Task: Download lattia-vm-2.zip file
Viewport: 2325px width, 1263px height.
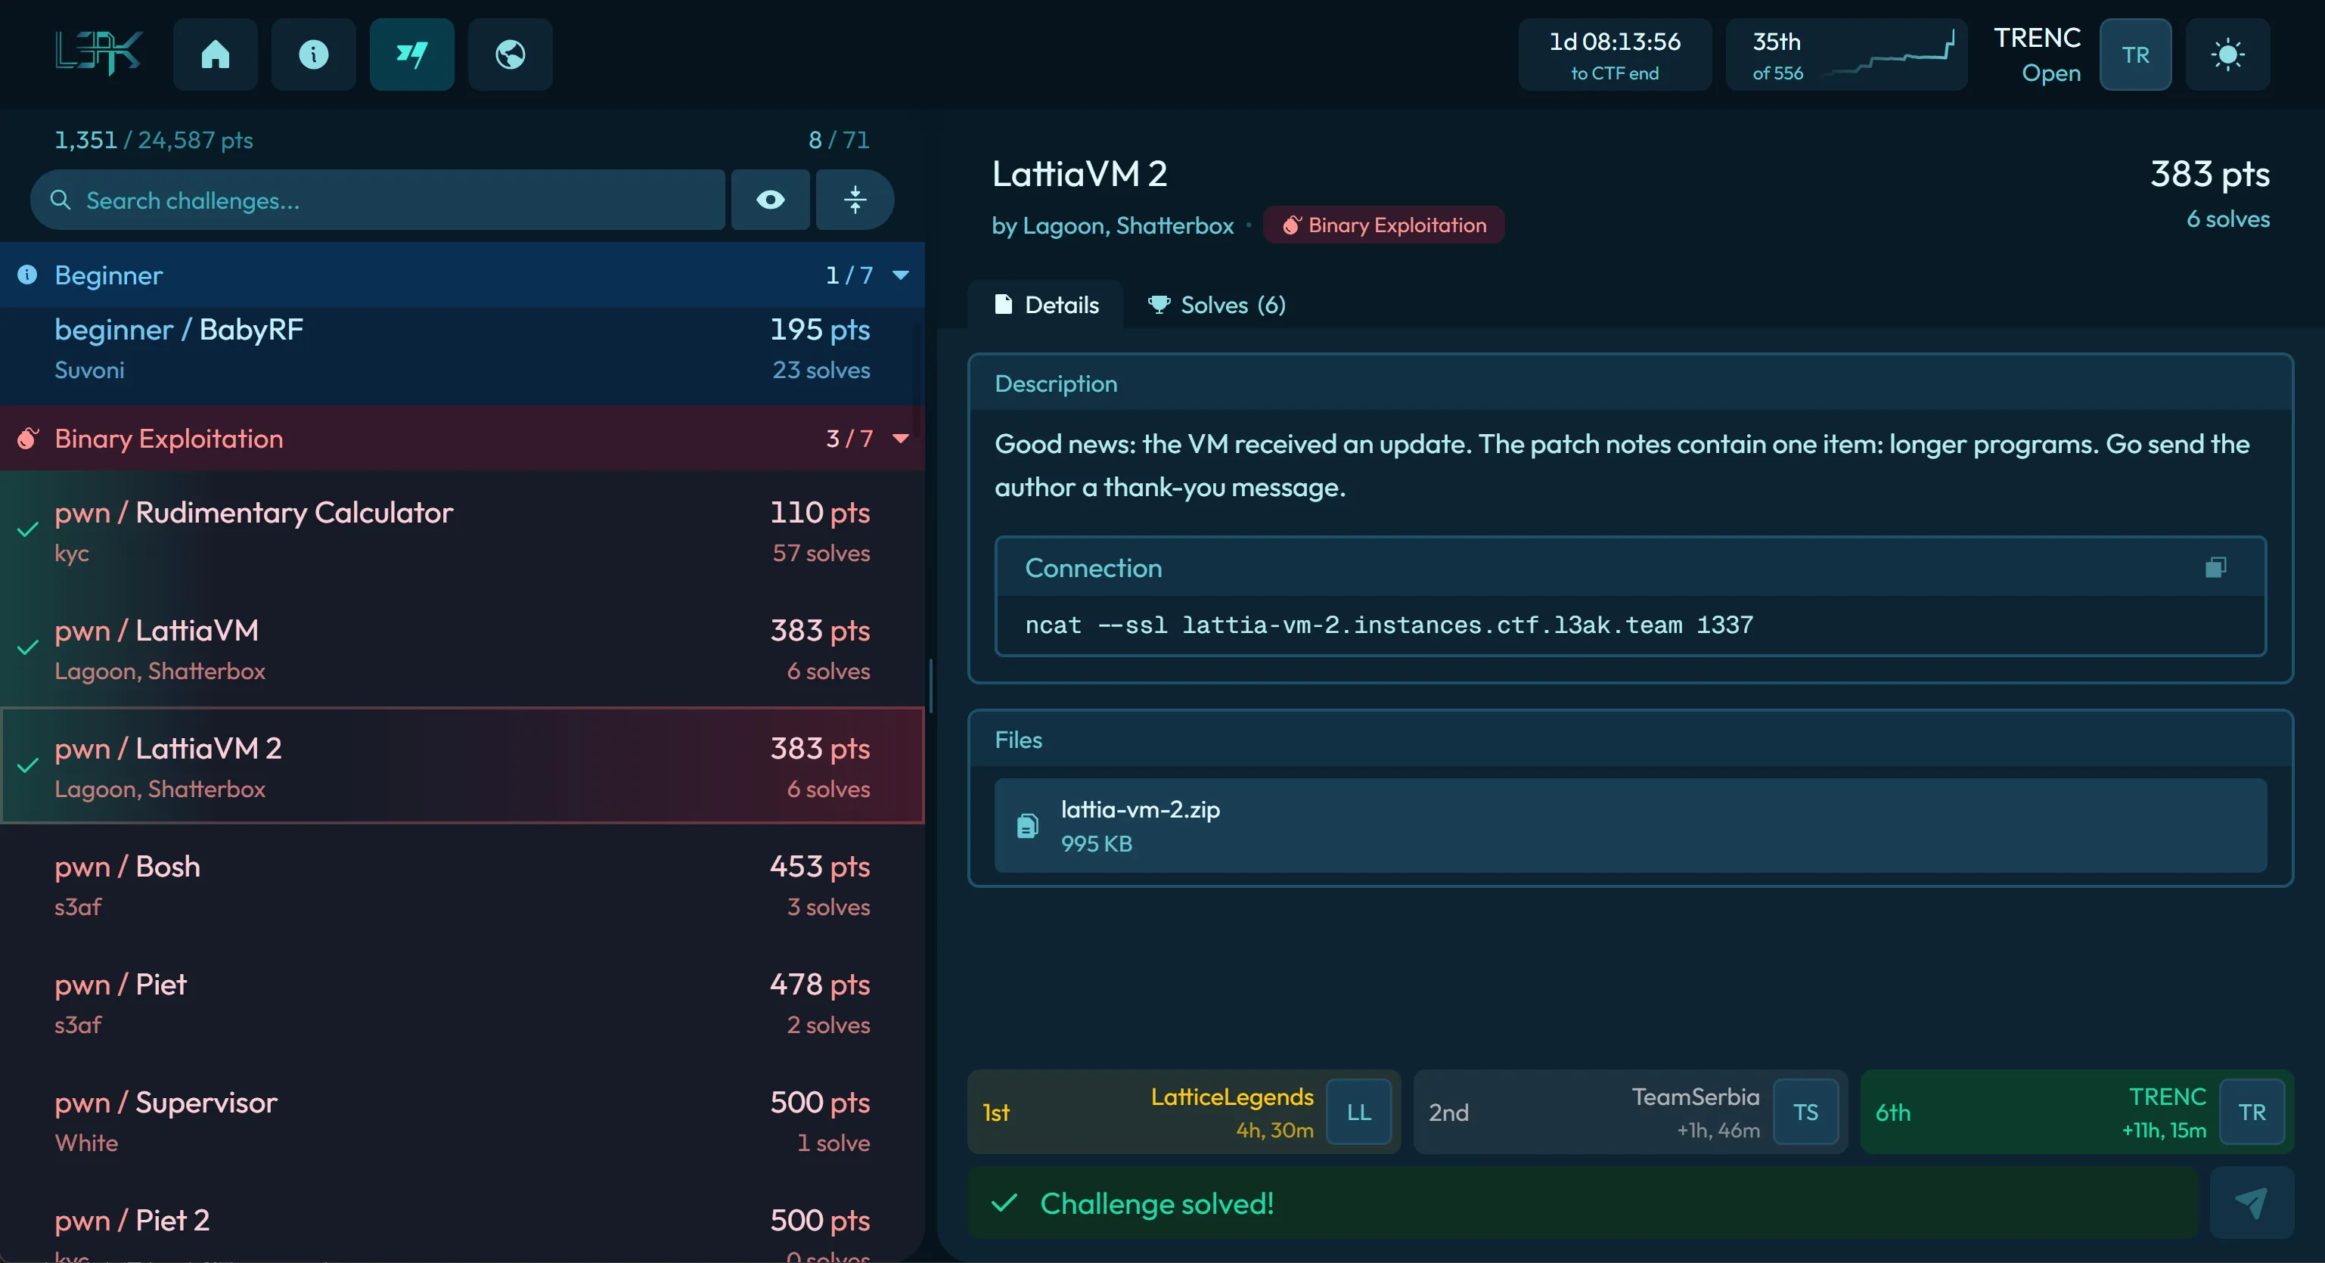Action: pos(1630,825)
